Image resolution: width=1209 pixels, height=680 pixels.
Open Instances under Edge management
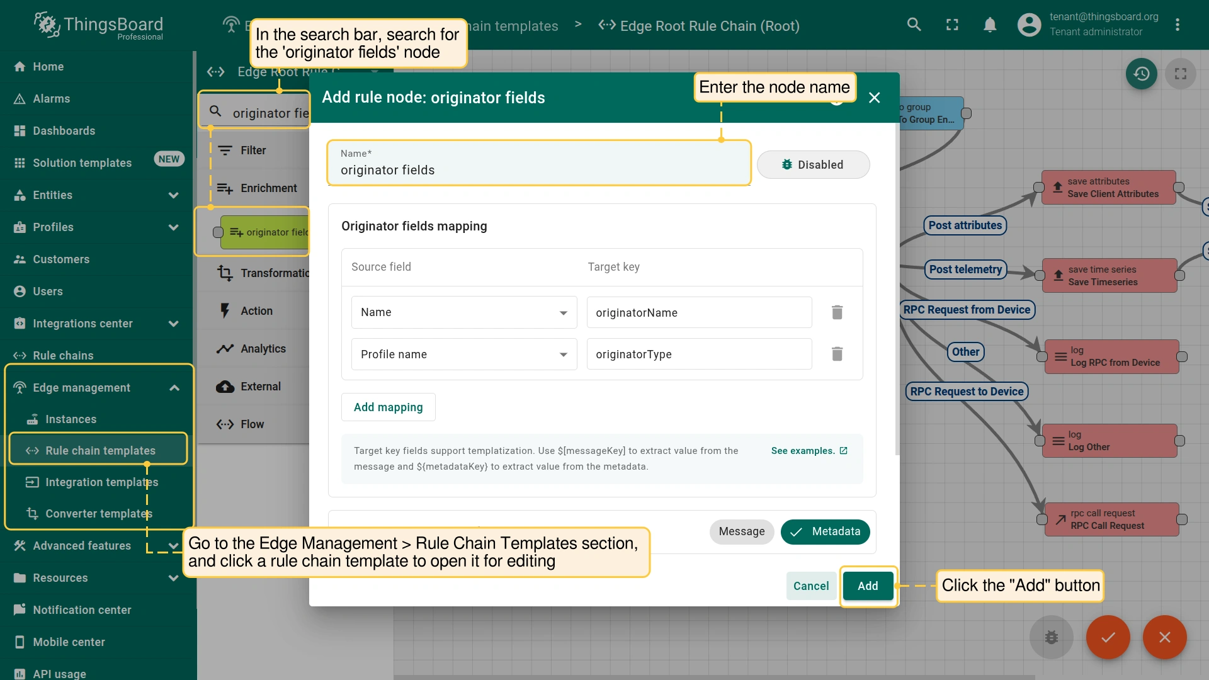pyautogui.click(x=97, y=419)
